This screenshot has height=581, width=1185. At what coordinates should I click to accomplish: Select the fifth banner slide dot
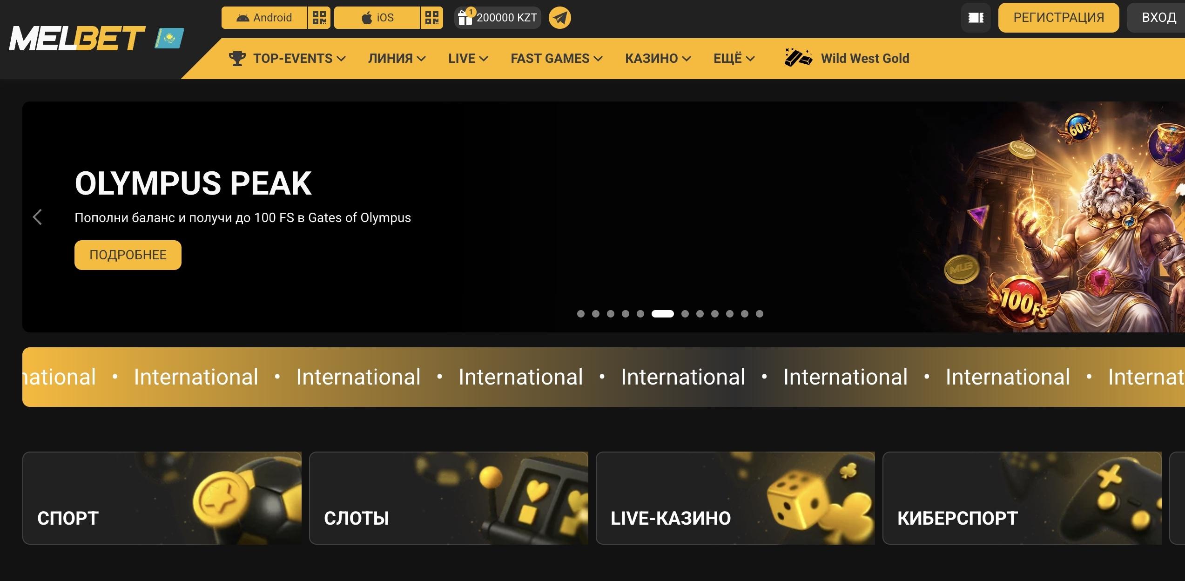pyautogui.click(x=640, y=314)
